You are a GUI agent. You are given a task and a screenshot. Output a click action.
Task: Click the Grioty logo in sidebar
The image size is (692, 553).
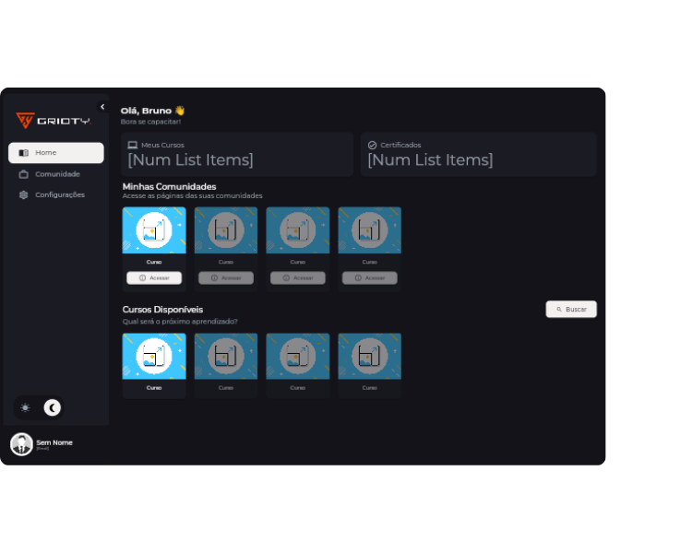(x=53, y=121)
